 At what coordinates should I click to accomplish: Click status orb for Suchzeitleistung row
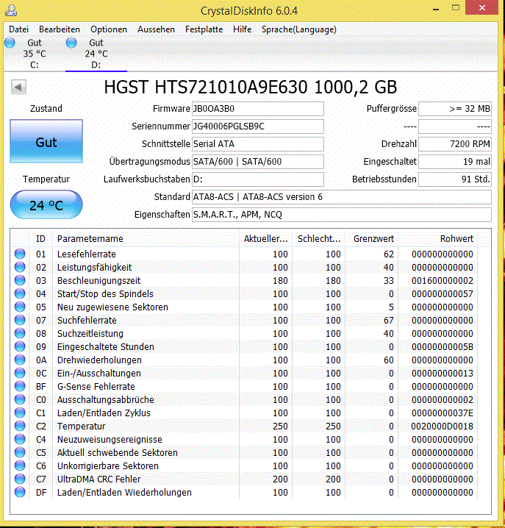(20, 333)
